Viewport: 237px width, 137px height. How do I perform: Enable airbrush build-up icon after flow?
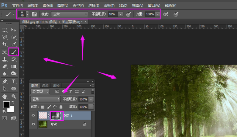tap(166, 14)
